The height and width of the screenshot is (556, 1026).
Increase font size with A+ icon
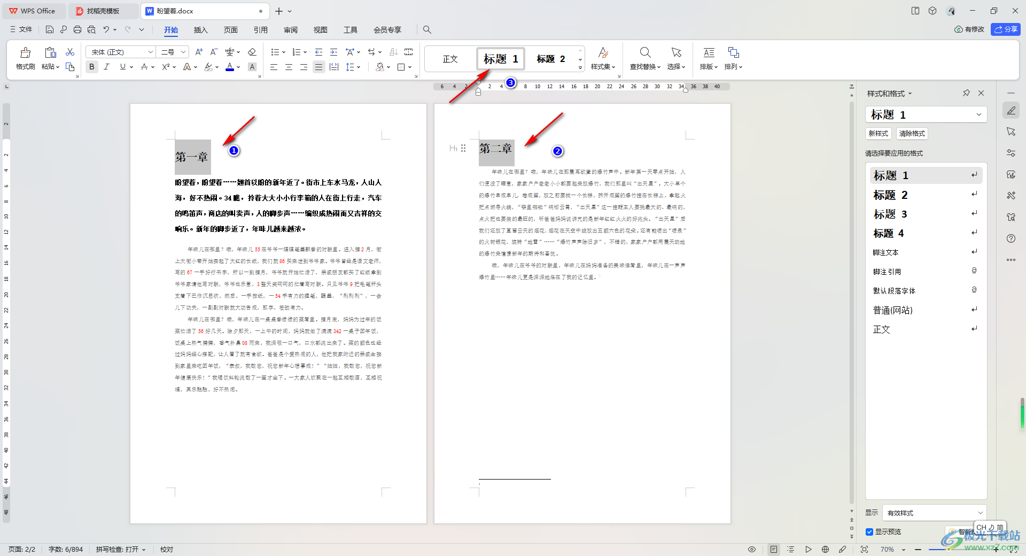pos(199,52)
